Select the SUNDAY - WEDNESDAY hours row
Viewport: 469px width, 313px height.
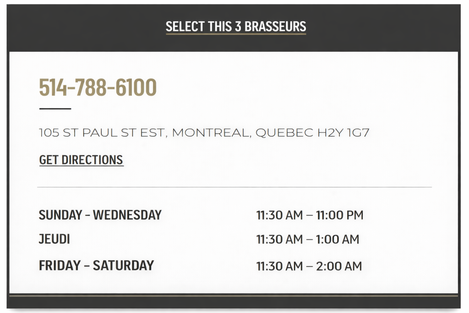(101, 214)
